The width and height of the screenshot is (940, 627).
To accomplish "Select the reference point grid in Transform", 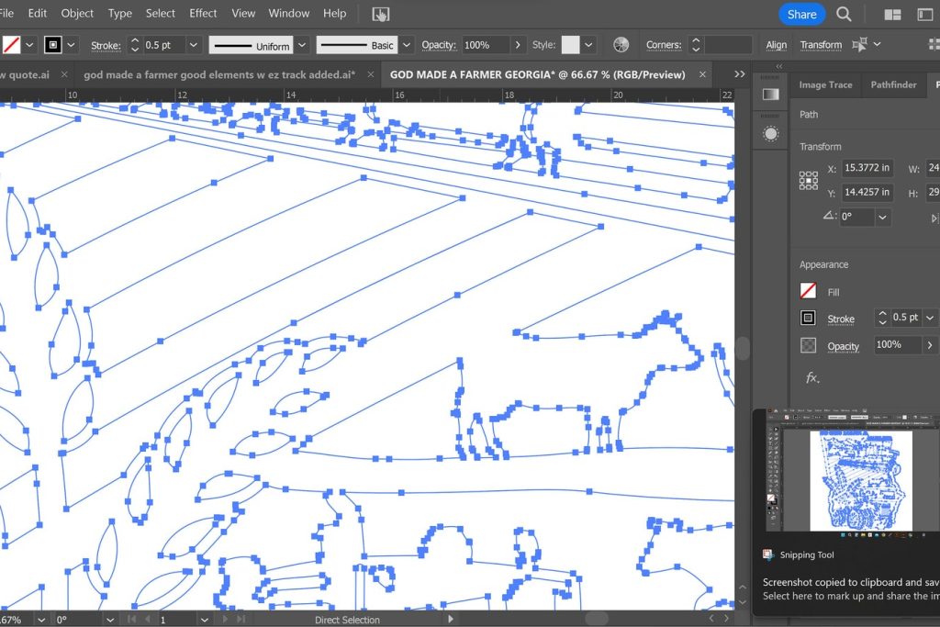I will click(809, 180).
